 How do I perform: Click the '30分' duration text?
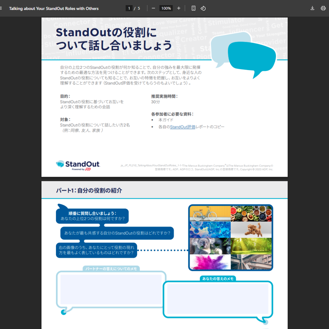click(x=156, y=102)
